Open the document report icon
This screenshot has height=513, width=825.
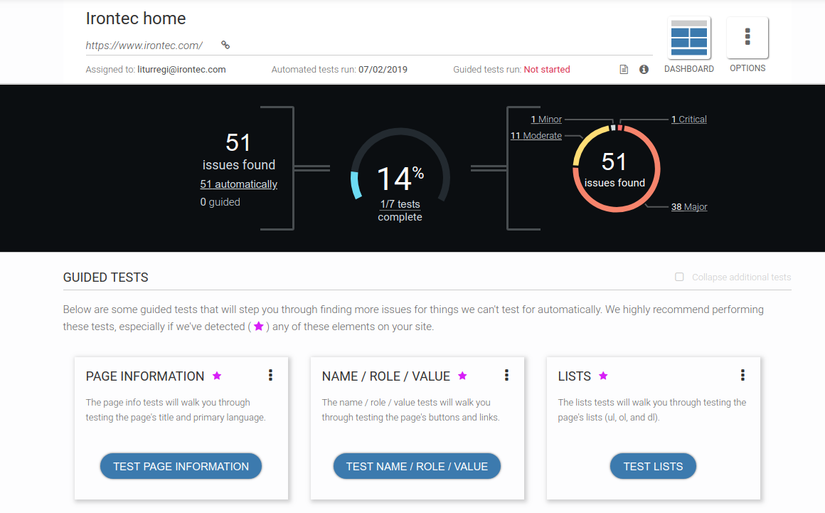tap(624, 70)
